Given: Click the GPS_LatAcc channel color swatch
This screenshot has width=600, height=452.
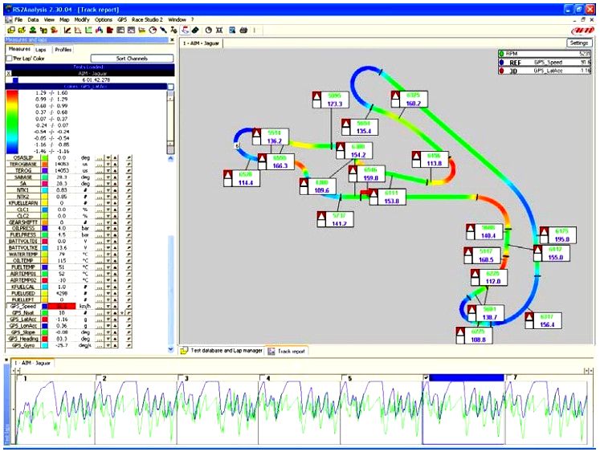Looking at the screenshot, I should (x=46, y=319).
